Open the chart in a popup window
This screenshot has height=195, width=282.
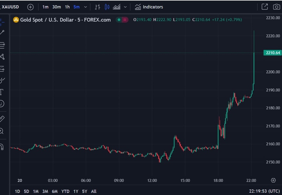coord(265,7)
